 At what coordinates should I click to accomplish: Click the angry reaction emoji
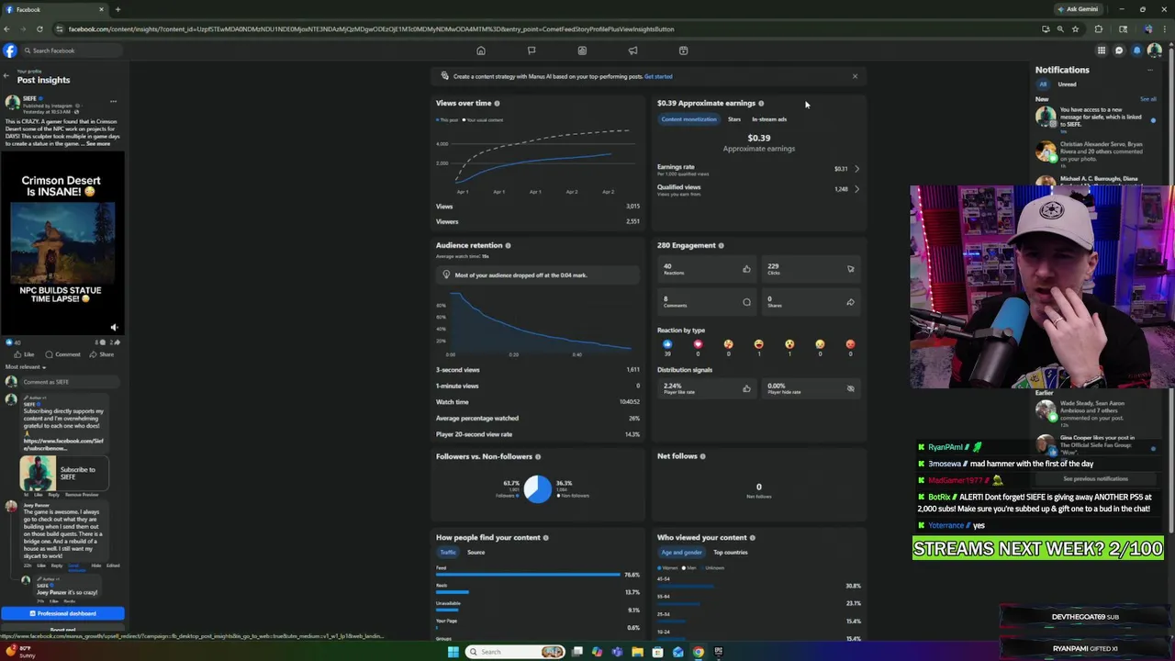(850, 344)
